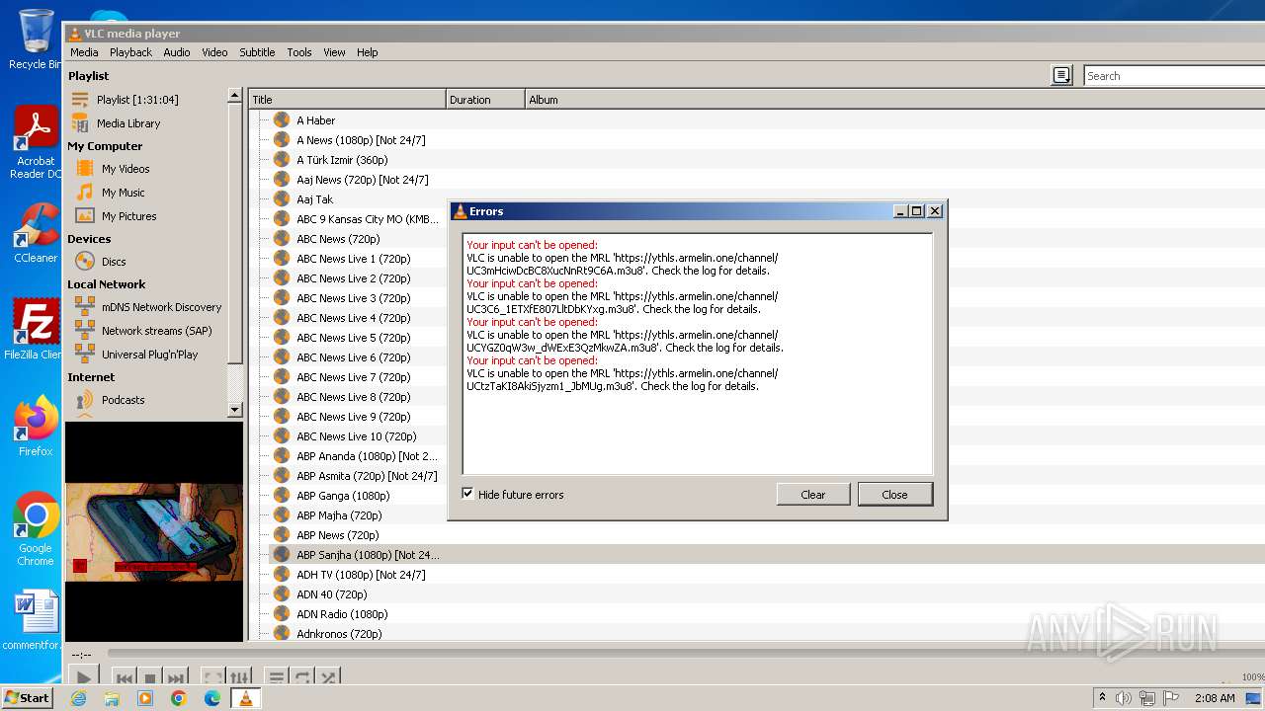The width and height of the screenshot is (1265, 711).
Task: Select ABC News Live 5 (720p) entry
Action: (x=353, y=338)
